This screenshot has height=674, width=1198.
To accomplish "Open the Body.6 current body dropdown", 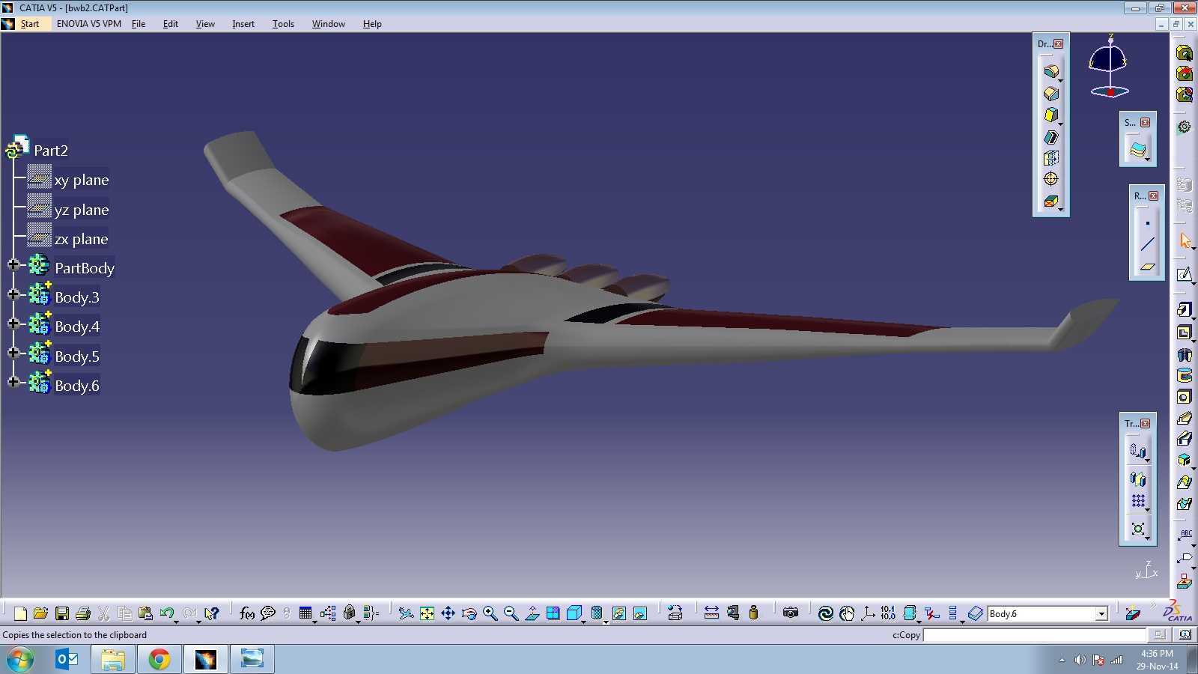I will coord(1101,614).
